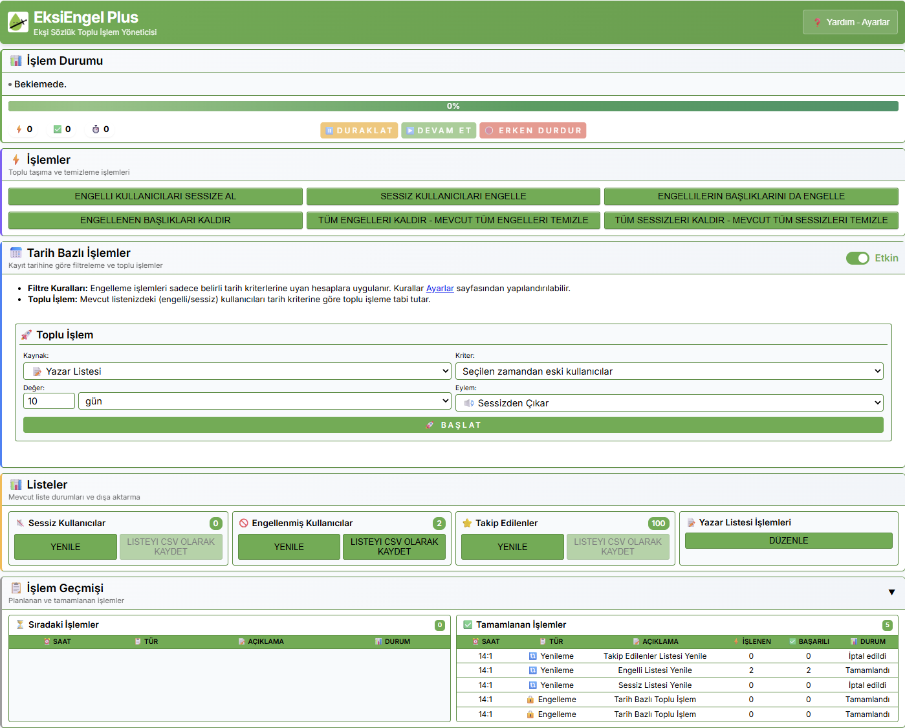The width and height of the screenshot is (905, 728).
Task: Click TÜM ENGELLERI KALDIR button
Action: tap(453, 220)
